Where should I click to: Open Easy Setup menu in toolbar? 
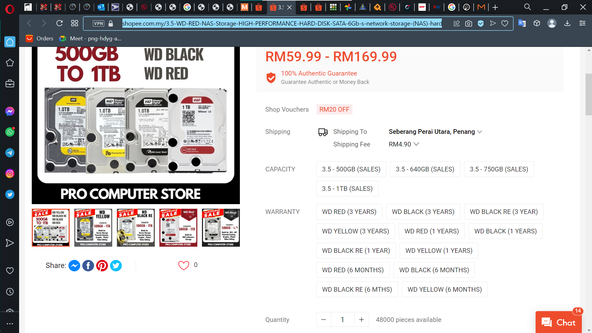coord(582,23)
